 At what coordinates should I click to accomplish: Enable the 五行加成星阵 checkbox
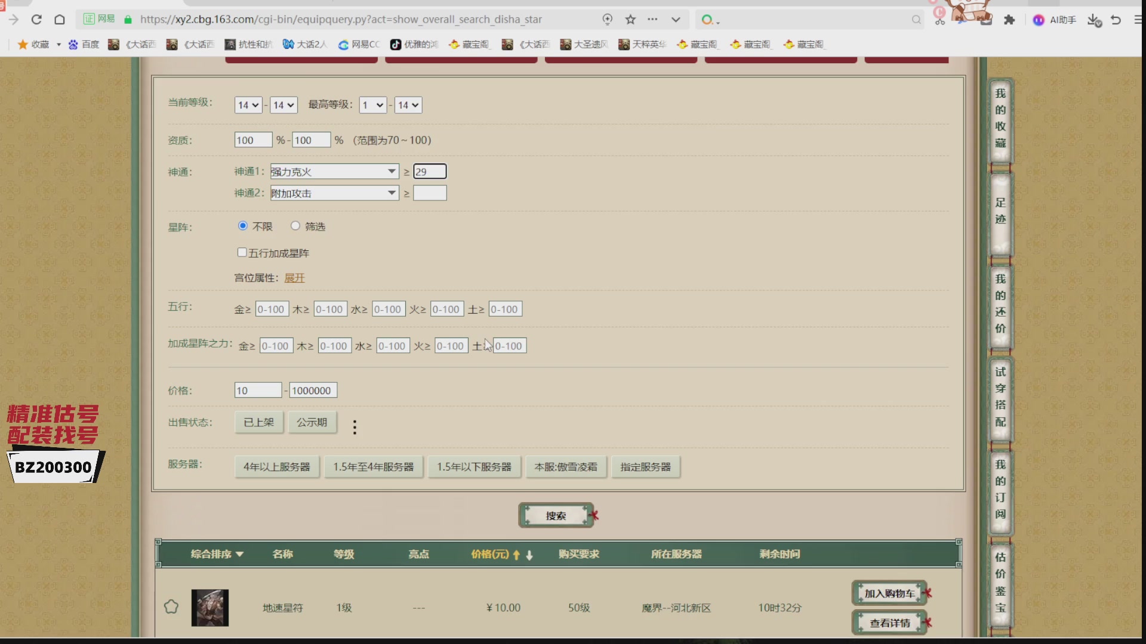point(242,252)
